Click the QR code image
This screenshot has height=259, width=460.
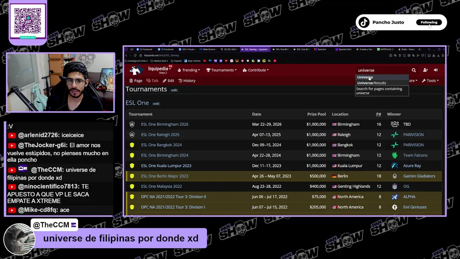[28, 22]
